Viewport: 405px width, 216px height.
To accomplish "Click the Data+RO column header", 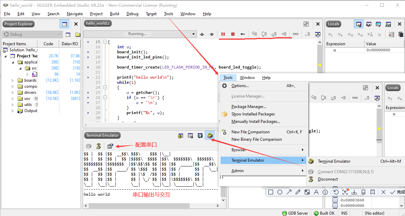I will click(x=70, y=44).
